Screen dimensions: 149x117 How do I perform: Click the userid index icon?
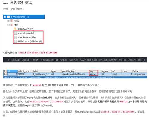[x=16, y=33]
